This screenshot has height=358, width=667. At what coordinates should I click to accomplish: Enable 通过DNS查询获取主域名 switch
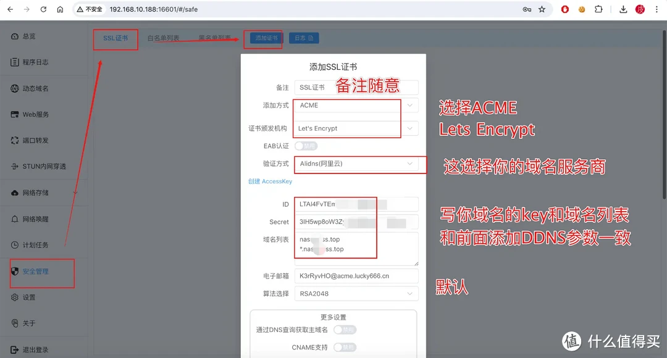pyautogui.click(x=345, y=330)
